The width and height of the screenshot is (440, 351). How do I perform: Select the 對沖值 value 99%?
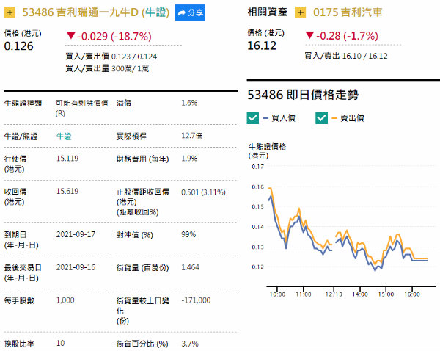tap(188, 234)
